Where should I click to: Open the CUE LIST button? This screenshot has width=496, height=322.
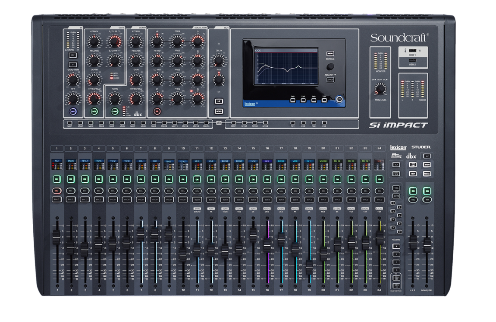(x=412, y=165)
